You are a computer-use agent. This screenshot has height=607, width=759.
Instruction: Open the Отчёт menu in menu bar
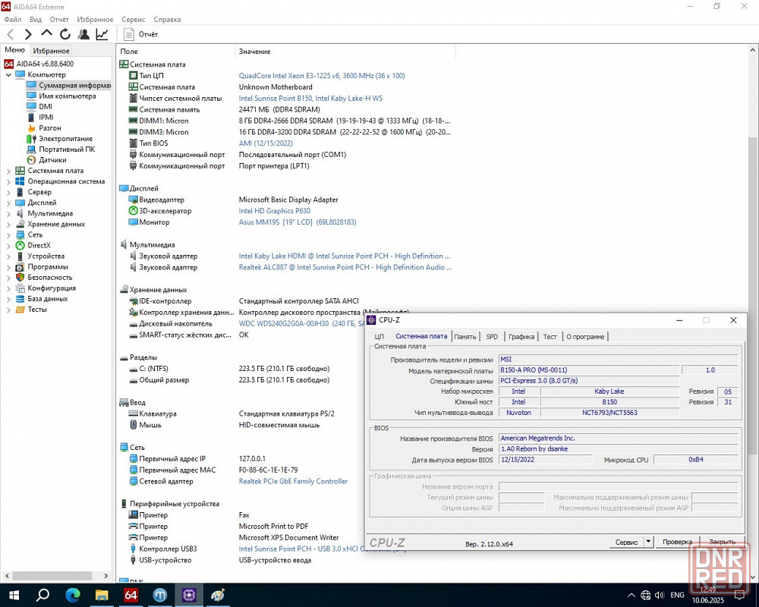[59, 20]
